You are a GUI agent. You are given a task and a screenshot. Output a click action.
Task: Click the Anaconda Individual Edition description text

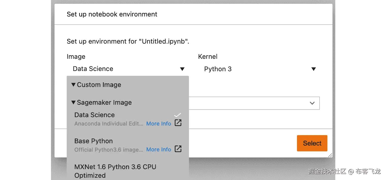click(x=109, y=124)
